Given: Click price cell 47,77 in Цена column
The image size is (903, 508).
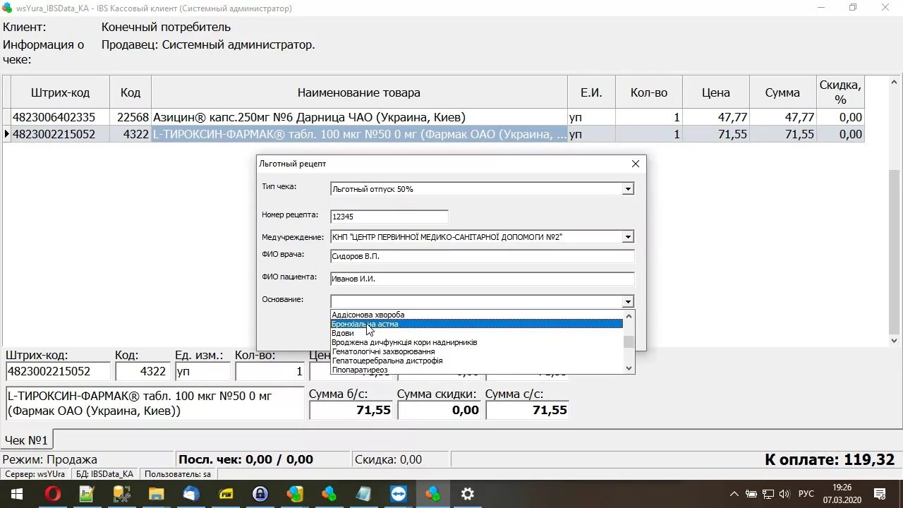Looking at the screenshot, I should tap(716, 117).
